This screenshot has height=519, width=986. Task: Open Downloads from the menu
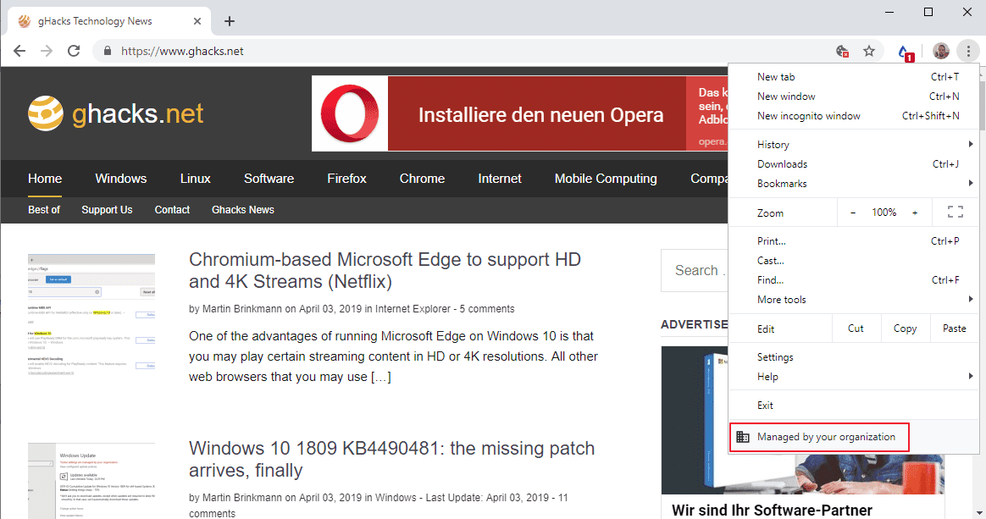(853, 164)
